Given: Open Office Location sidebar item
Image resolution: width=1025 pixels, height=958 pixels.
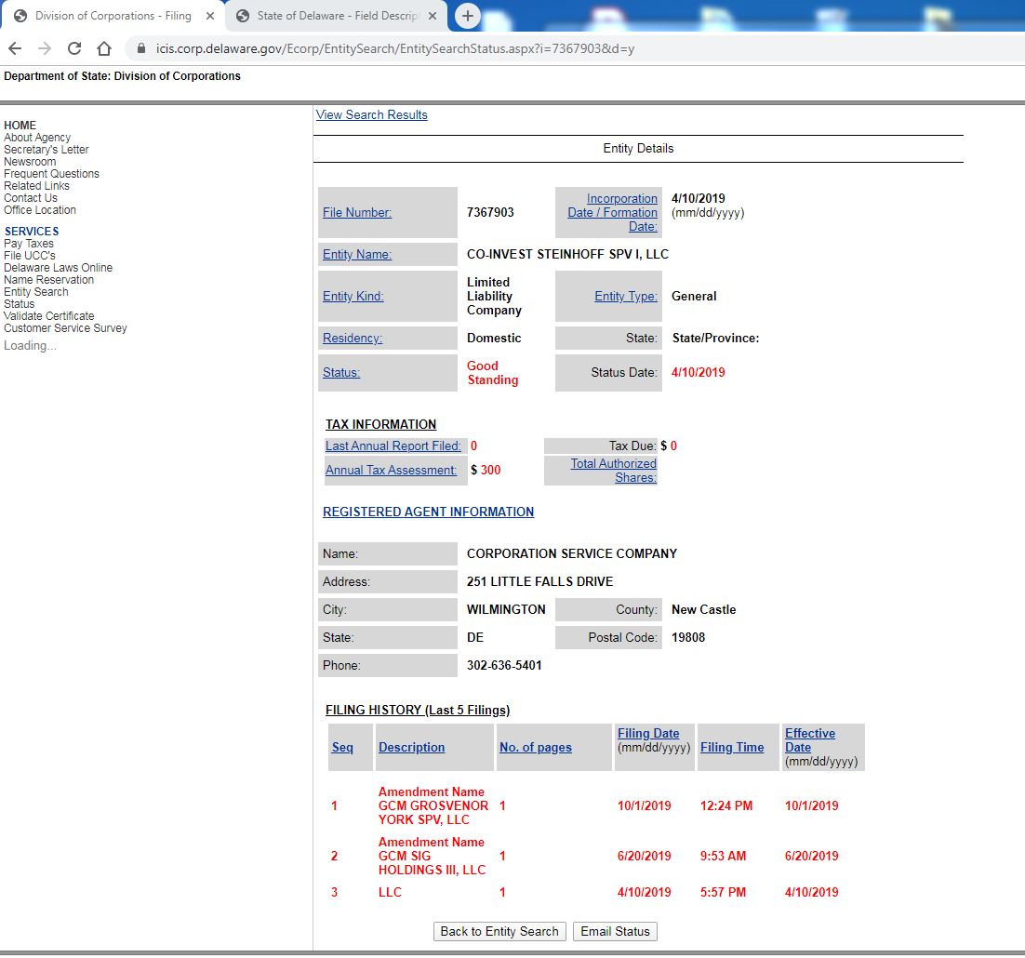Looking at the screenshot, I should point(40,210).
